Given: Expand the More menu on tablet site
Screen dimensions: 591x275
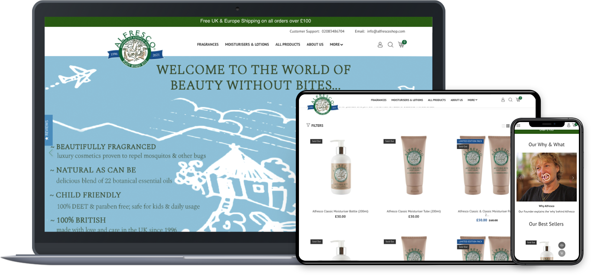Looking at the screenshot, I should (x=472, y=100).
